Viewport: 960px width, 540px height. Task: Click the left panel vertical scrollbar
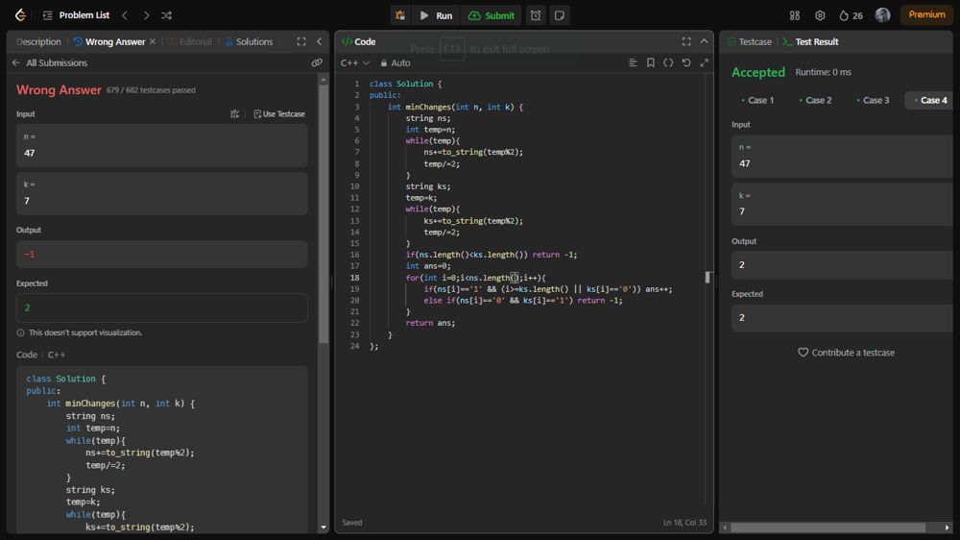tap(324, 214)
